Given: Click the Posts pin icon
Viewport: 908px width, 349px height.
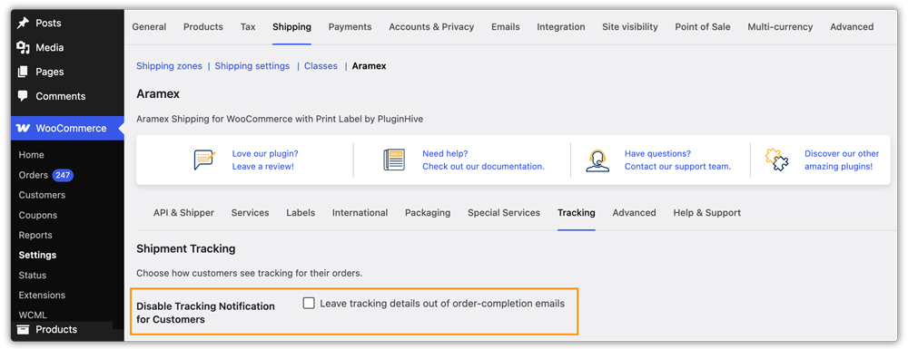Looking at the screenshot, I should tap(24, 23).
